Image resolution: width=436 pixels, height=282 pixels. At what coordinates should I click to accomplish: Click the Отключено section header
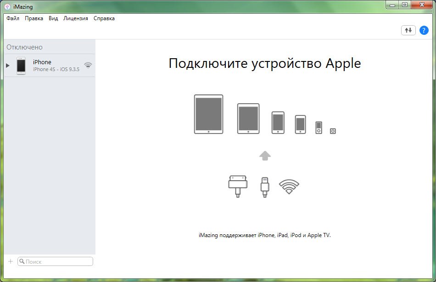pyautogui.click(x=24, y=47)
